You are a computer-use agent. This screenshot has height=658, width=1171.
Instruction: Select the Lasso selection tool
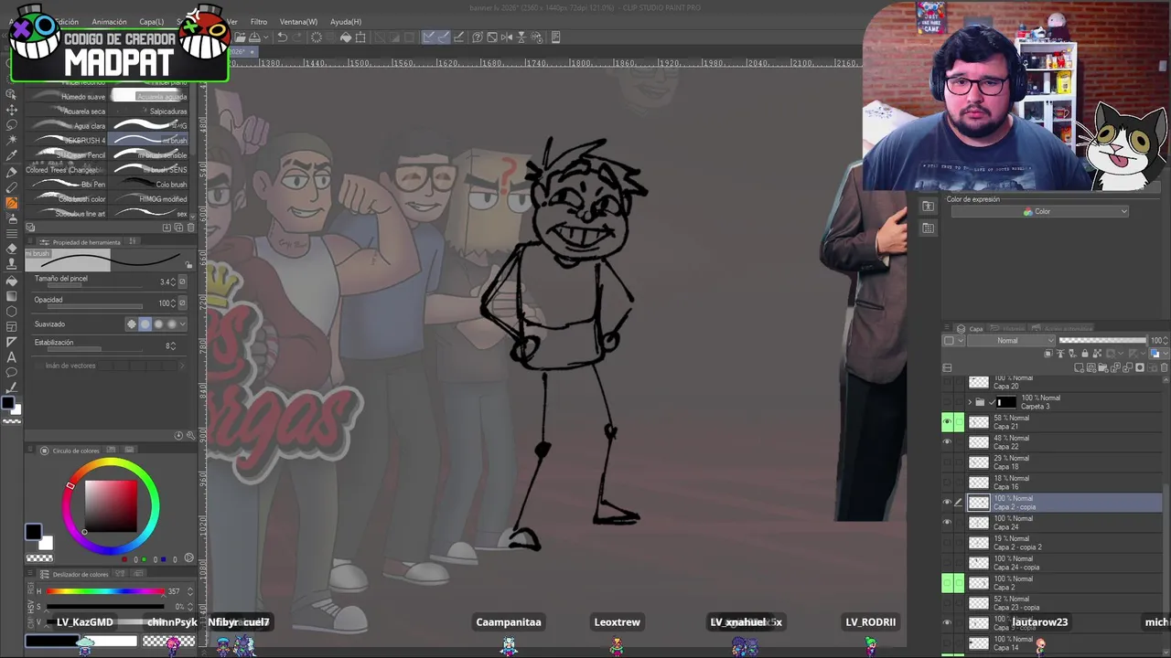click(x=11, y=124)
